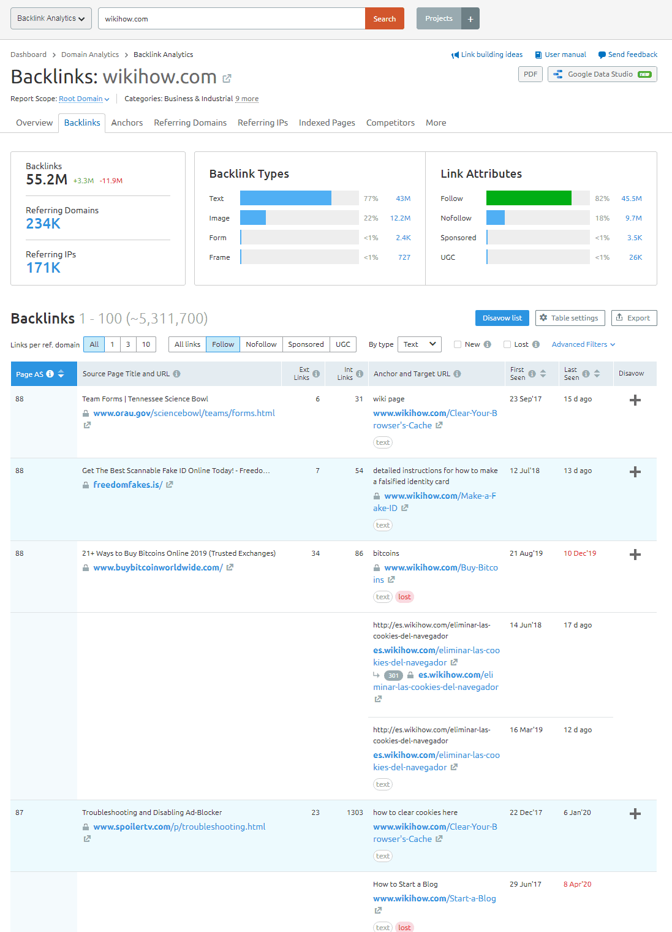Click info icon next to Ext Links
This screenshot has height=932, width=672.
click(x=316, y=374)
